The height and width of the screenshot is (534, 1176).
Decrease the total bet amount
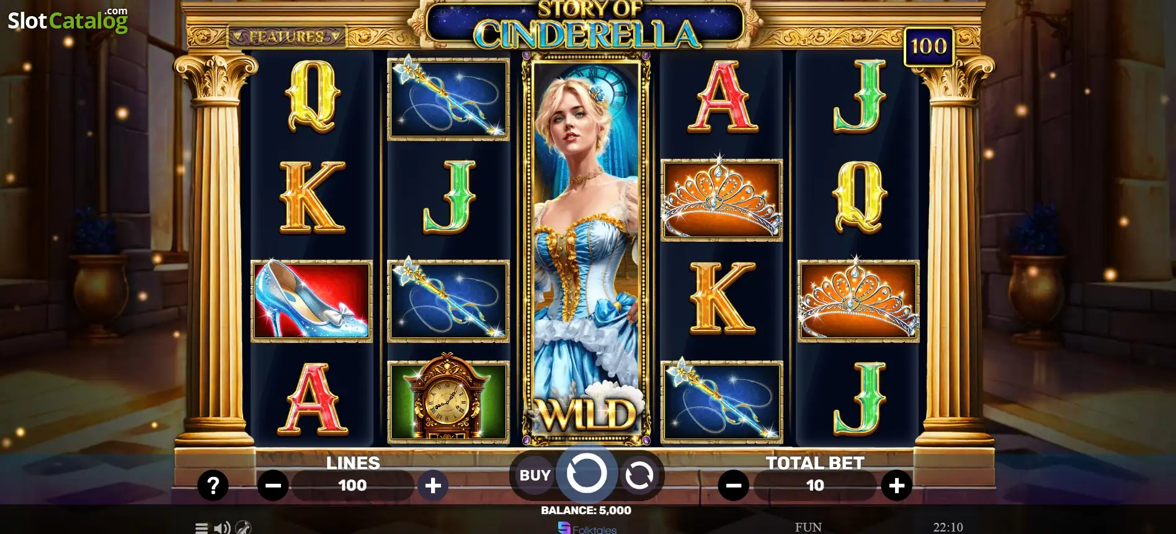coord(734,486)
